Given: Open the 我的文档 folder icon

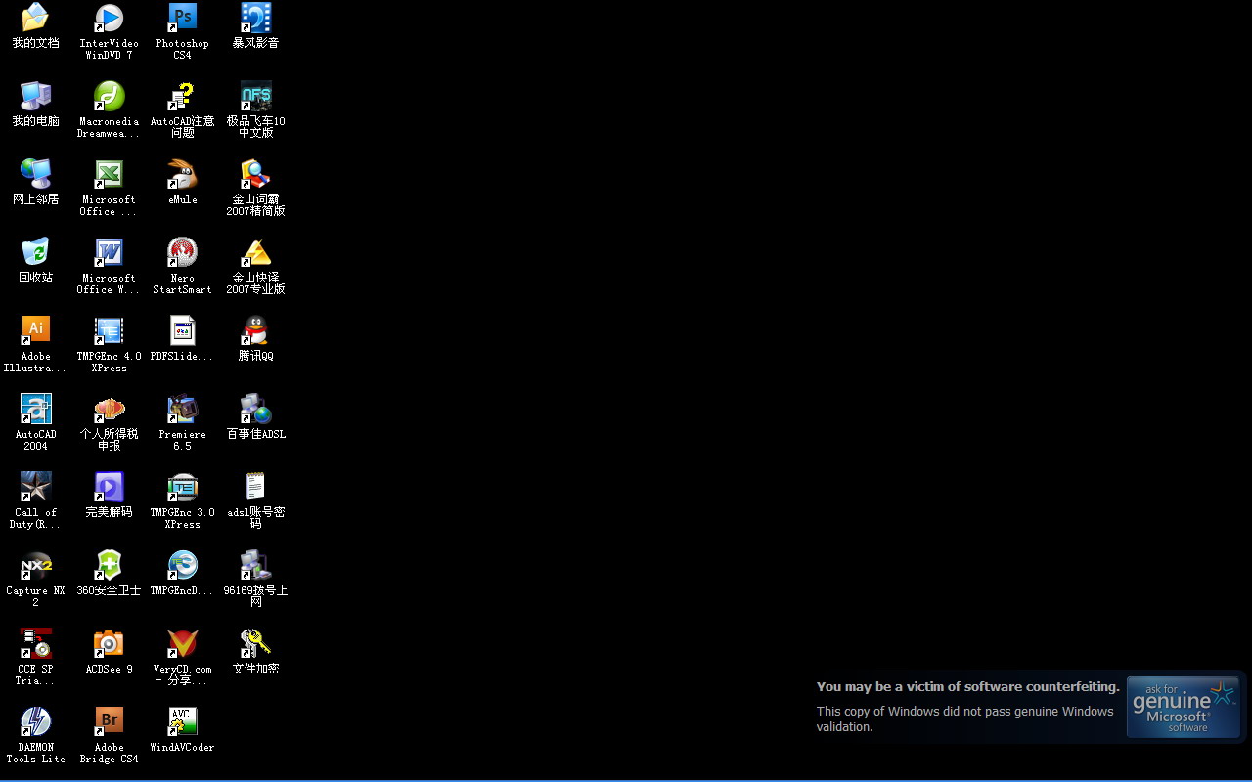Looking at the screenshot, I should point(35,18).
